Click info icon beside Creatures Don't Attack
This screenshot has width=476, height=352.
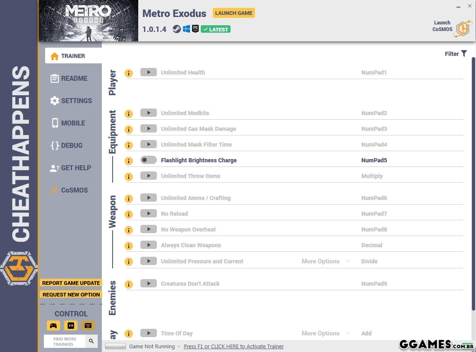[x=129, y=284]
